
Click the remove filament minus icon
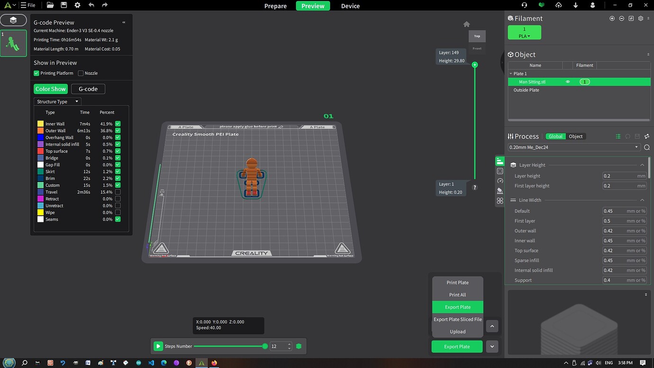[621, 18]
